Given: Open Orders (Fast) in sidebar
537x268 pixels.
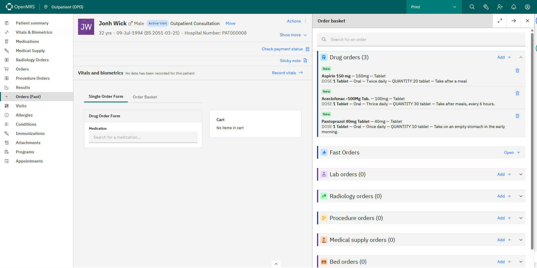Looking at the screenshot, I should pos(37,97).
